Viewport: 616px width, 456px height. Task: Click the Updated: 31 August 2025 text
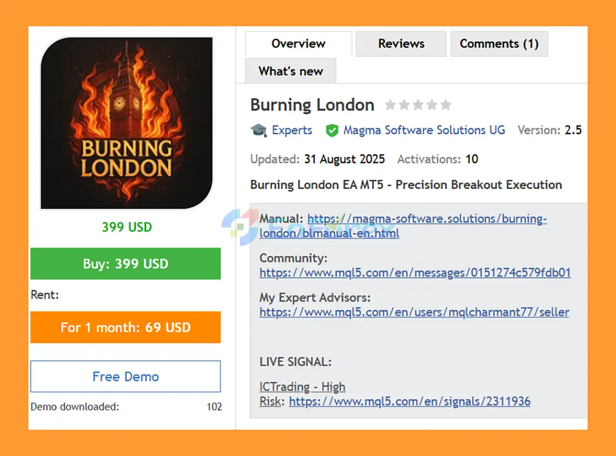[318, 159]
